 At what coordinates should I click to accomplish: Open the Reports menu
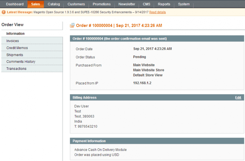(x=164, y=4)
